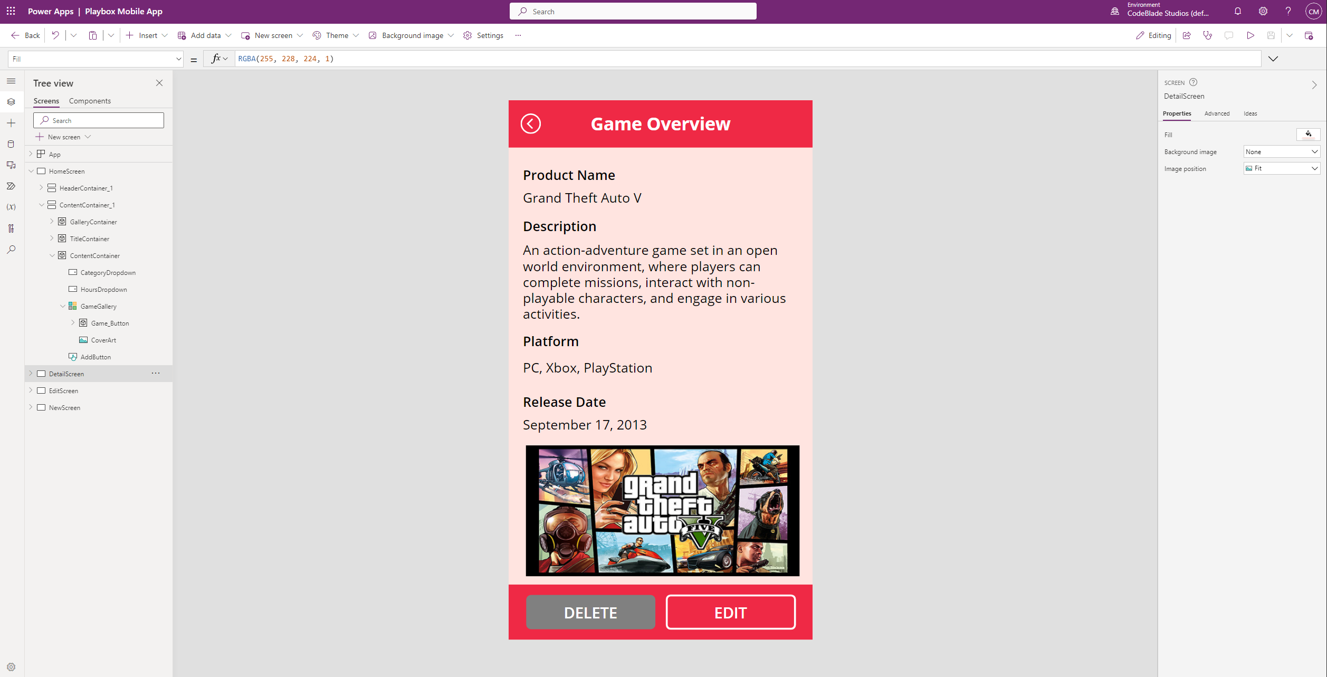Open the Media icon in left rail
Image resolution: width=1327 pixels, height=677 pixels.
11,165
